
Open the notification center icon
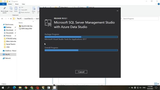(156, 88)
